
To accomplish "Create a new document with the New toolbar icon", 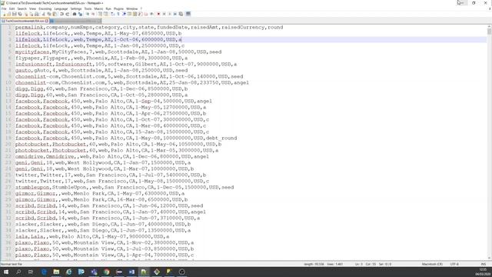I will 5,14.
